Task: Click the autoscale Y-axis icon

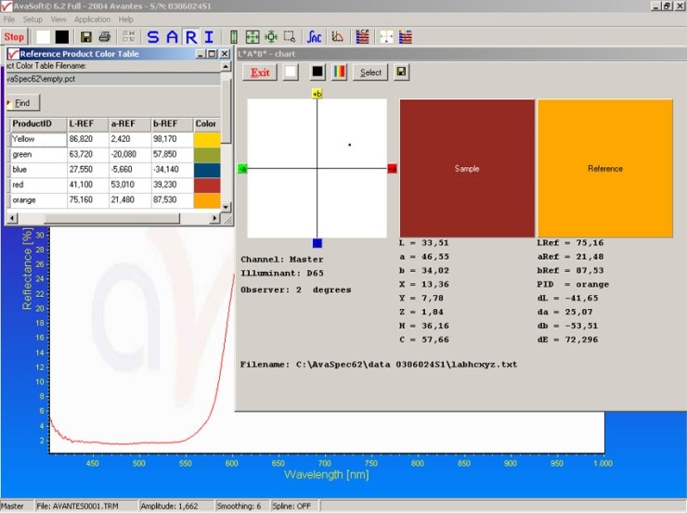Action: pos(234,37)
